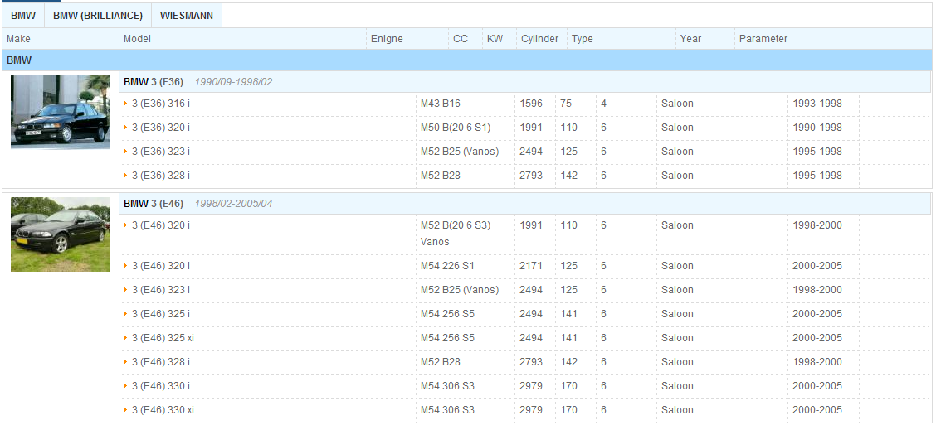The width and height of the screenshot is (936, 425).
Task: Click the 1990-1998 year cell
Action: 817,128
